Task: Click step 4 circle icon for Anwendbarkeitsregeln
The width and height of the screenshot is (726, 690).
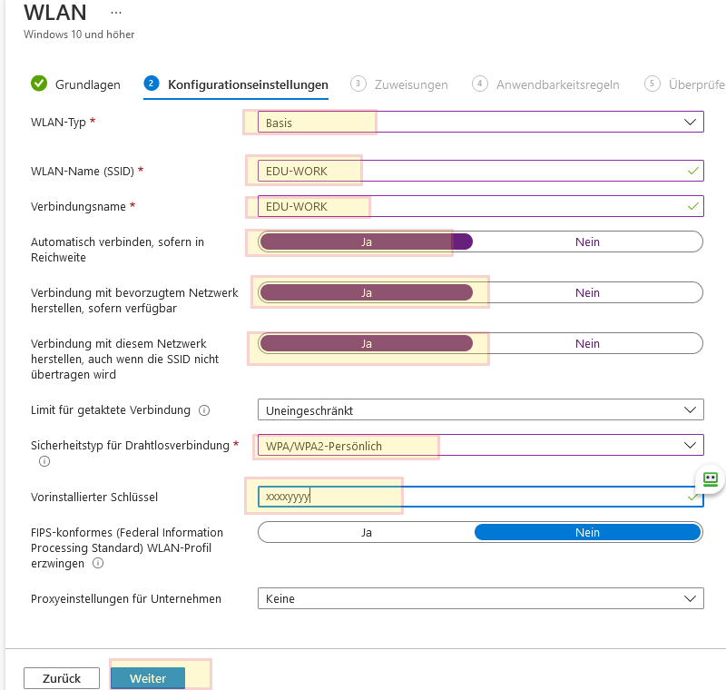Action: pyautogui.click(x=480, y=84)
